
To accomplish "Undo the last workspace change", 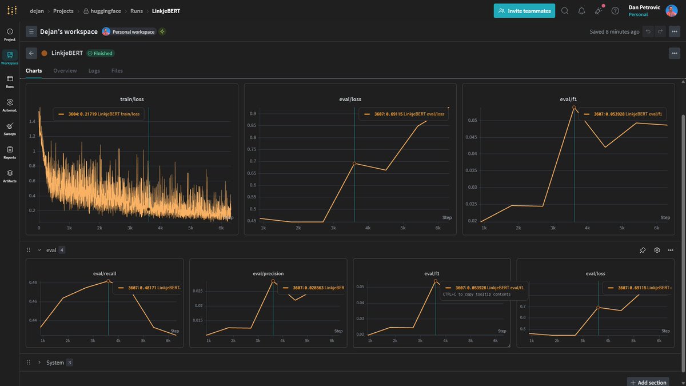I will point(648,31).
